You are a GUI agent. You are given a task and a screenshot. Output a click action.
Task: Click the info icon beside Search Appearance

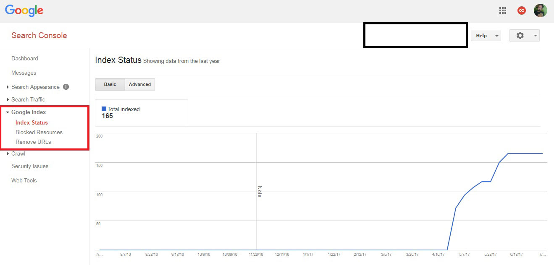(66, 87)
